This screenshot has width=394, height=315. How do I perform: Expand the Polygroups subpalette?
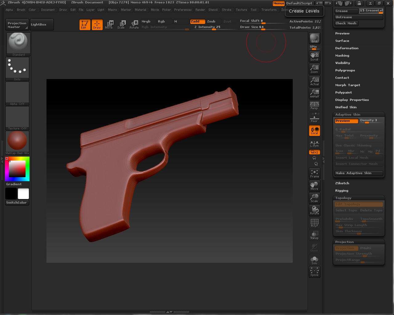click(345, 70)
